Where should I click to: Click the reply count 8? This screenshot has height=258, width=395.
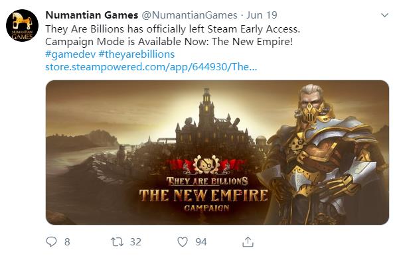coord(67,242)
